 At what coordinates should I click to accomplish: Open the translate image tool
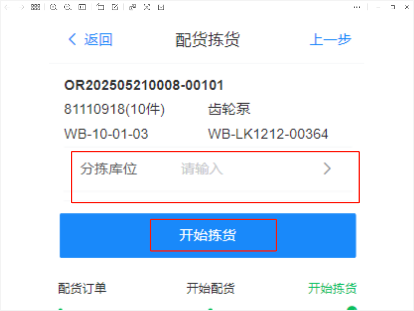coord(132,7)
